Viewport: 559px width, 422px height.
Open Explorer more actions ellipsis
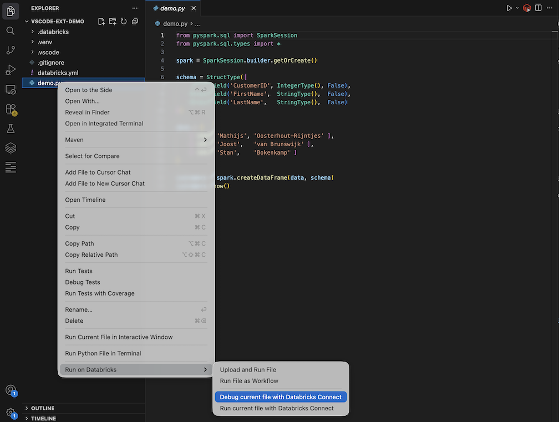[x=135, y=8]
